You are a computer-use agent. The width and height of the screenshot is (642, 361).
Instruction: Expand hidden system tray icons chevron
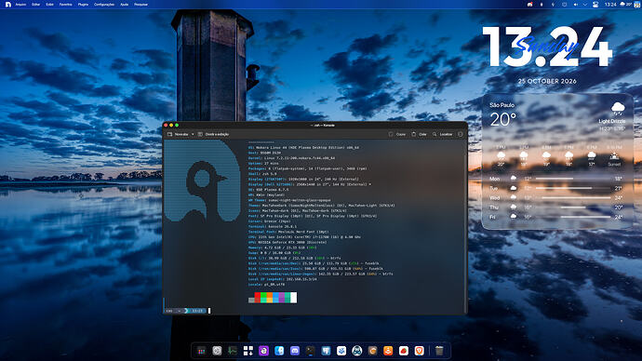pos(585,5)
